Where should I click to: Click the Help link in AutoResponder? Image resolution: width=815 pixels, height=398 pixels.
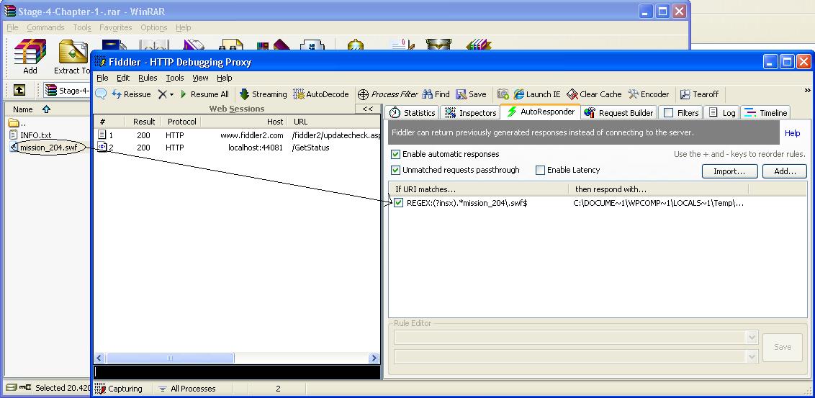click(x=792, y=133)
